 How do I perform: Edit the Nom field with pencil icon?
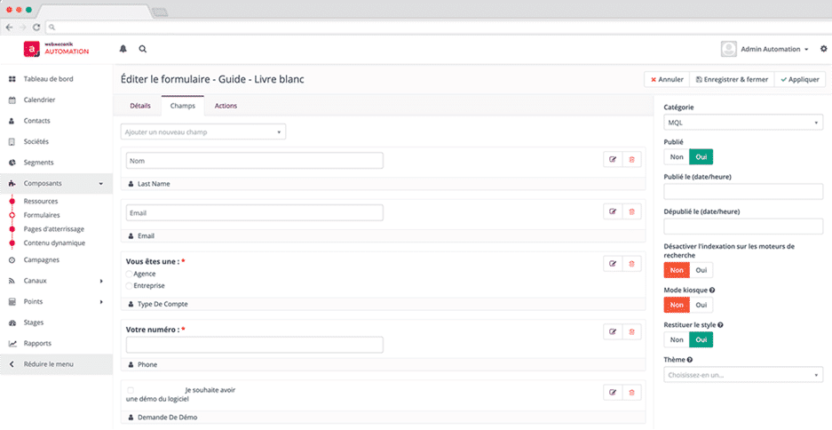coord(612,160)
